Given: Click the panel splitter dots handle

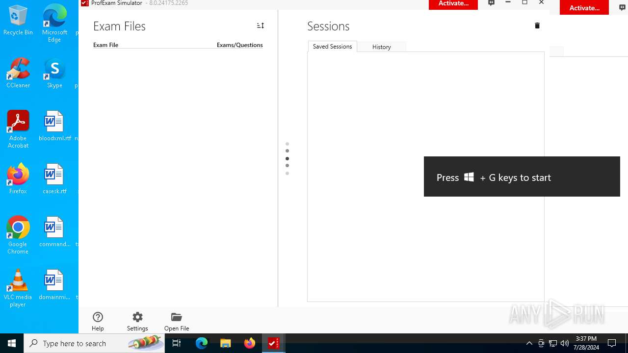Looking at the screenshot, I should tap(287, 158).
